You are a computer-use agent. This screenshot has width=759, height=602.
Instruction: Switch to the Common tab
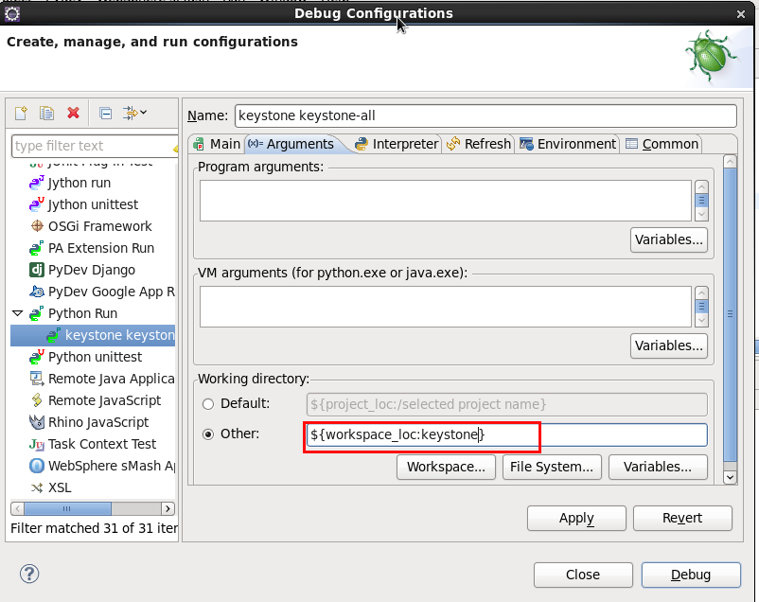coord(662,144)
